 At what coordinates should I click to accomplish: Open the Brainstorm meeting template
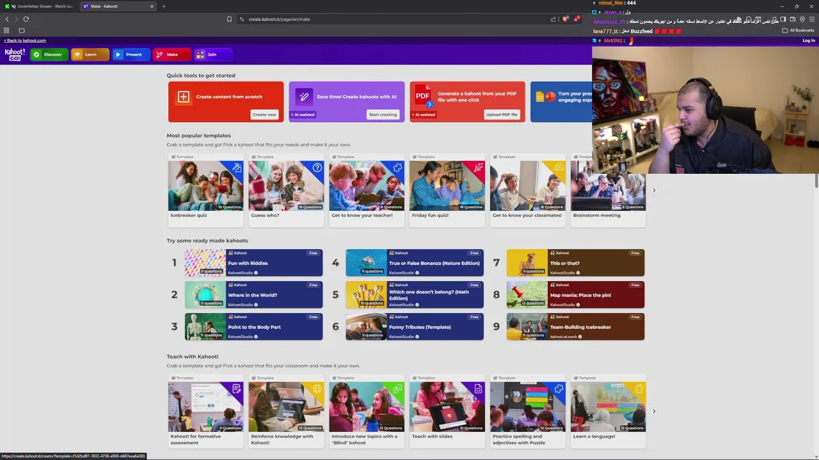pyautogui.click(x=608, y=190)
